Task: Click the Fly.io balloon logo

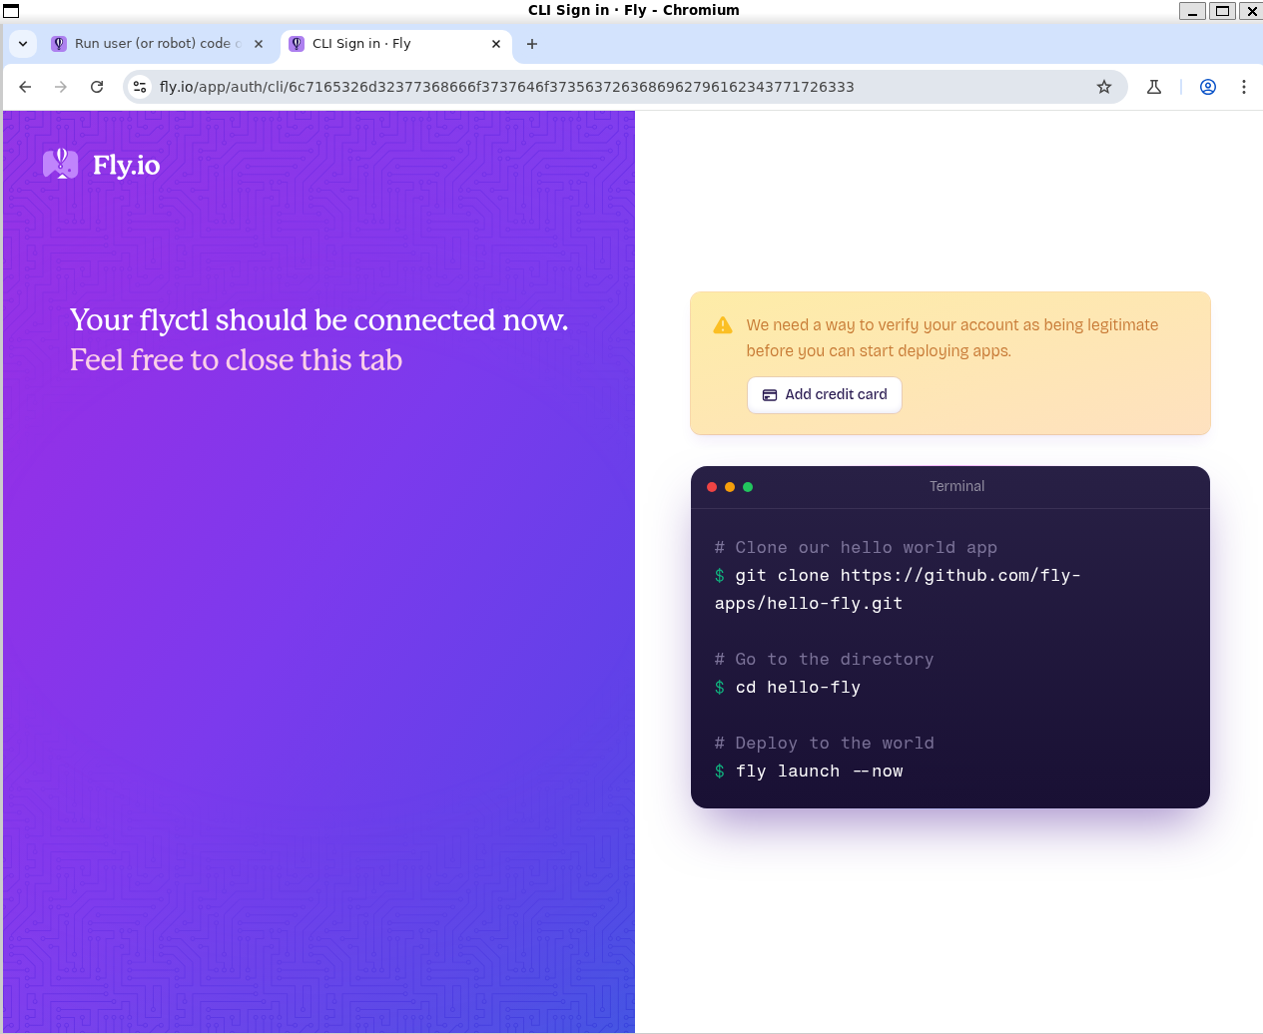Action: click(x=61, y=164)
